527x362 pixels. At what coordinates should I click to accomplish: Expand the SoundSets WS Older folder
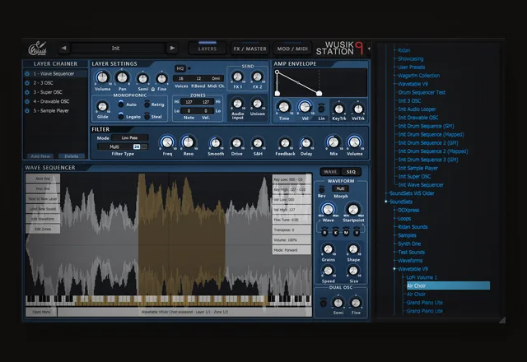pyautogui.click(x=412, y=193)
